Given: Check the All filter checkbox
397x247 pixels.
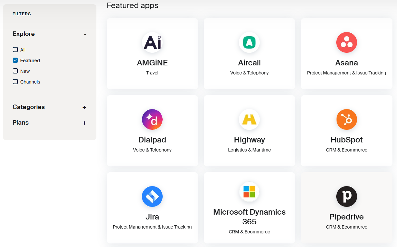Looking at the screenshot, I should coord(15,50).
